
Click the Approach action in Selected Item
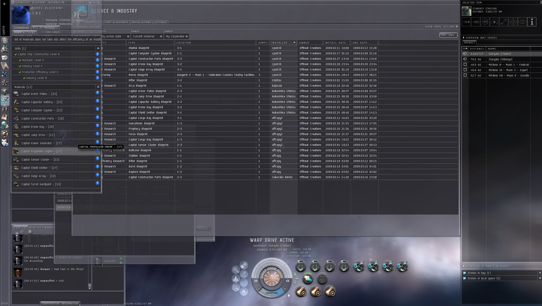(x=466, y=22)
